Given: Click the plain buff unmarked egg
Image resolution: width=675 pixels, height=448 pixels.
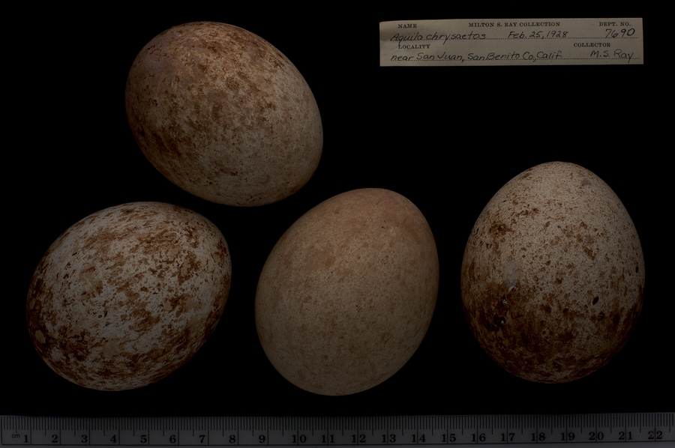Looking at the screenshot, I should (x=347, y=291).
